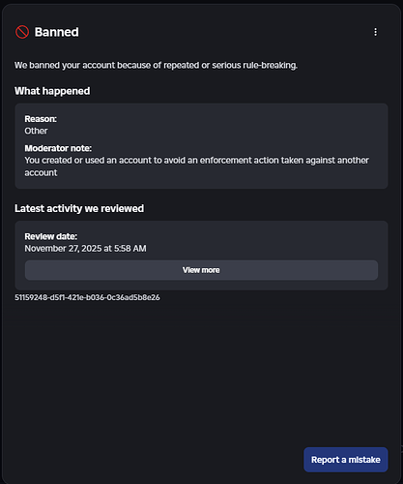Click the Review date label
This screenshot has width=403, height=484.
click(51, 236)
